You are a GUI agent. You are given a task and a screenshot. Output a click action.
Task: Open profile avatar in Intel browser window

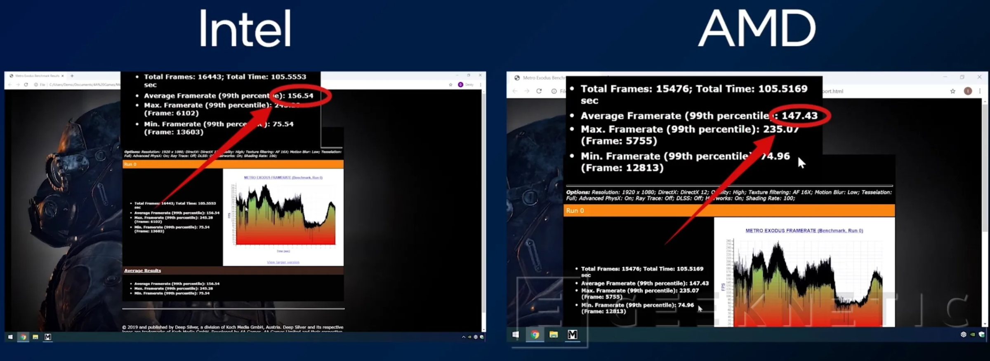pyautogui.click(x=461, y=84)
